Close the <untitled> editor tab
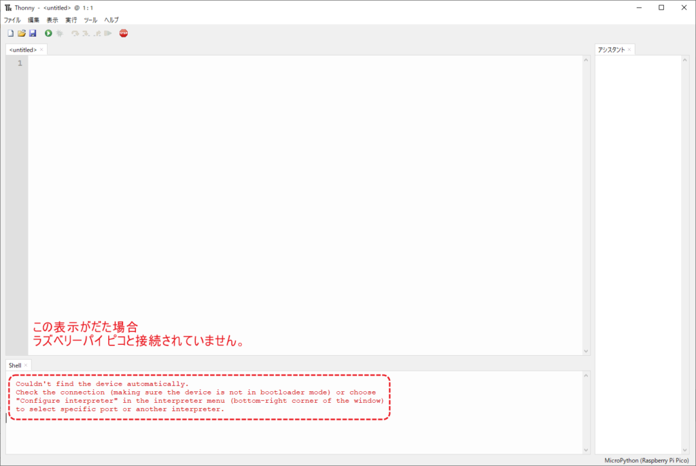696x466 pixels. pos(41,50)
